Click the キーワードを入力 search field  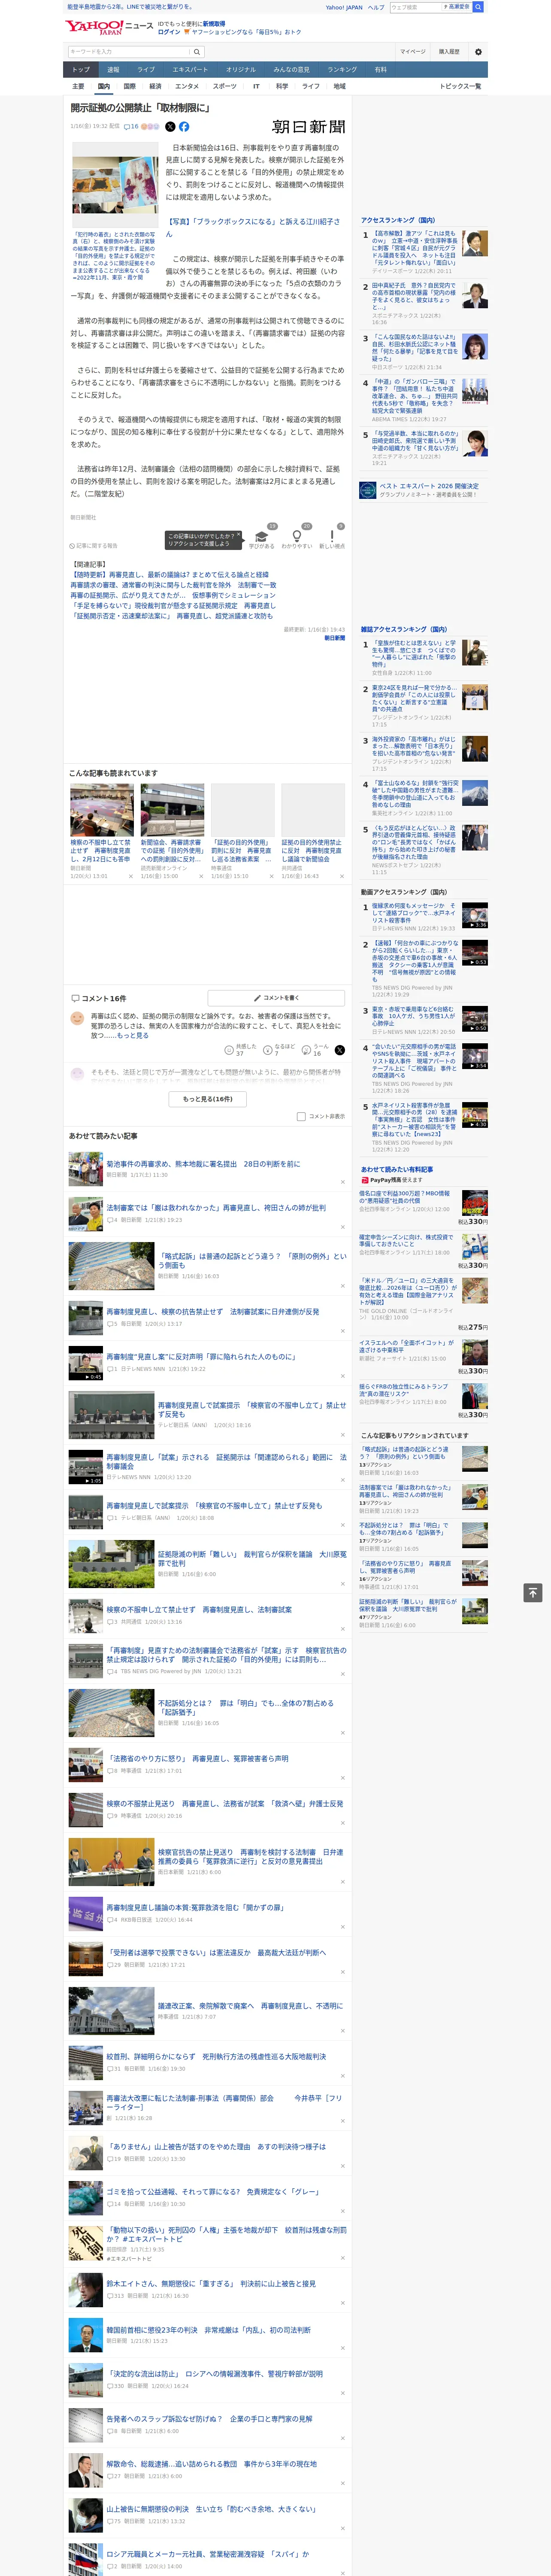[x=128, y=52]
